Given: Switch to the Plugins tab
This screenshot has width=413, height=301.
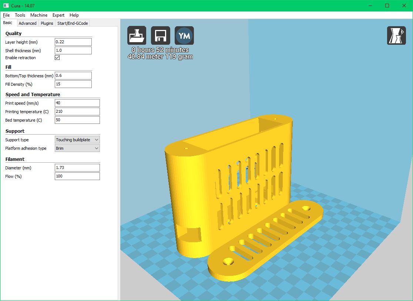Looking at the screenshot, I should 47,23.
